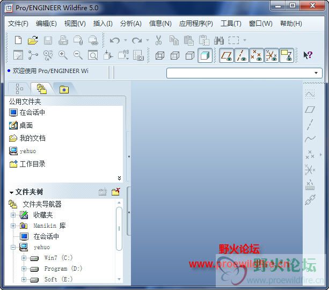Toggle coordinate systems display
Screen dimensions: 329x290
point(272,56)
